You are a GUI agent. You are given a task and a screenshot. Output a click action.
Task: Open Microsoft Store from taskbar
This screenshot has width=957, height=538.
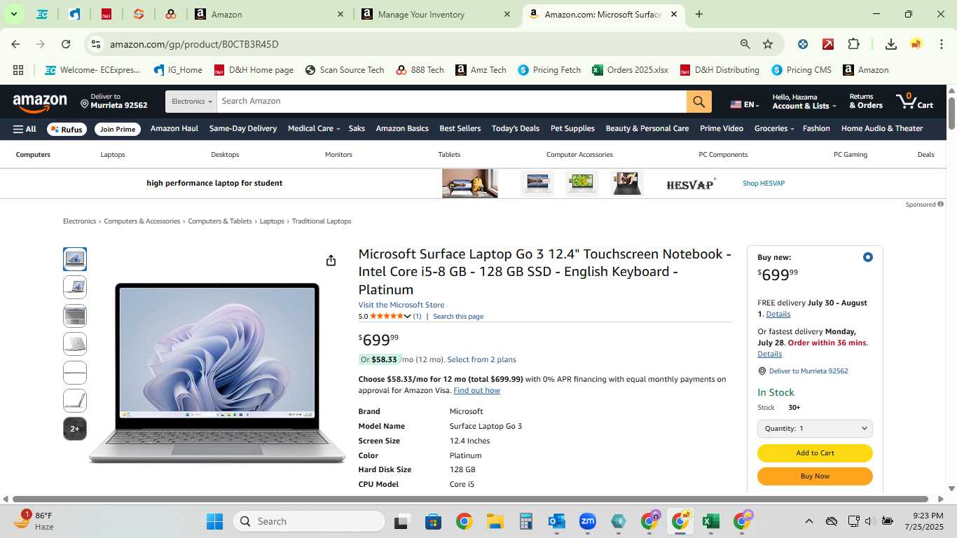coord(433,521)
